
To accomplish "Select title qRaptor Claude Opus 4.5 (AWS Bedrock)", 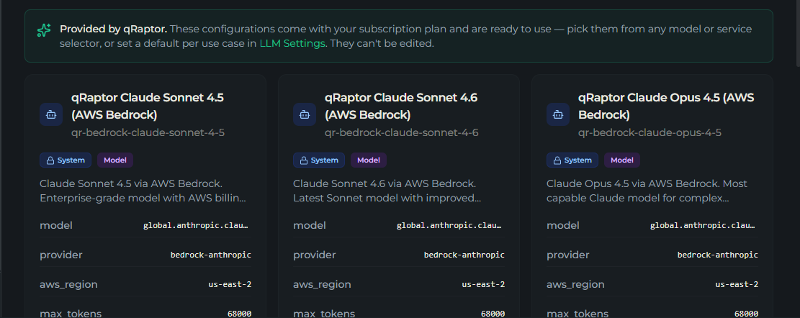I will (x=666, y=106).
